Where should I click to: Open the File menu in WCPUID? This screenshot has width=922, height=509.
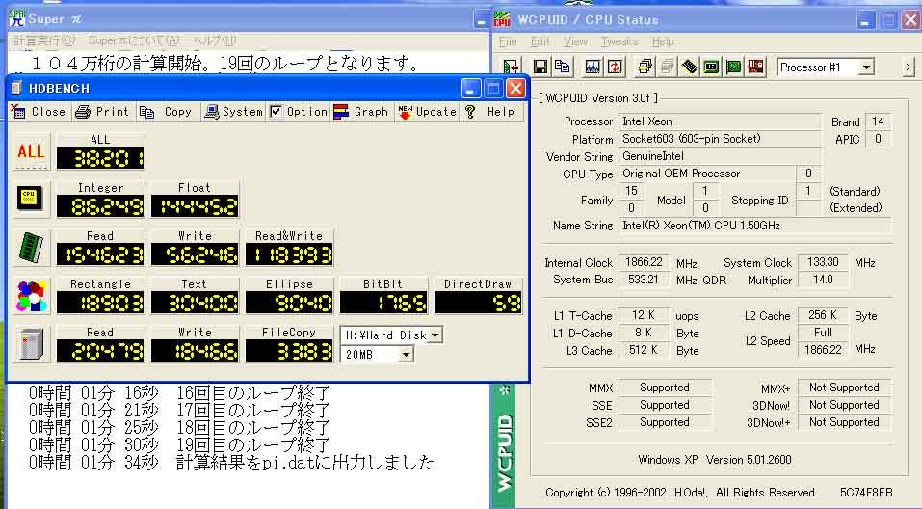tap(508, 41)
